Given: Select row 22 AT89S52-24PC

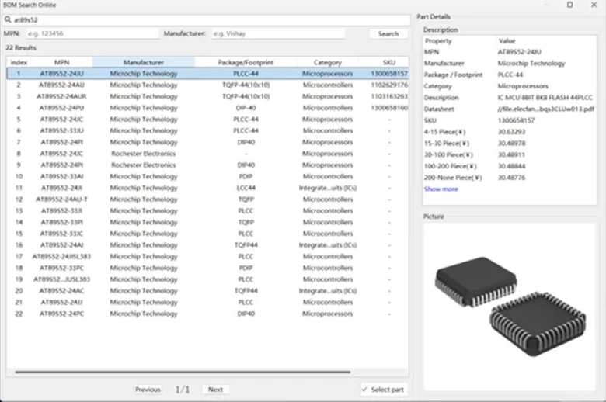Looking at the screenshot, I should [143, 314].
